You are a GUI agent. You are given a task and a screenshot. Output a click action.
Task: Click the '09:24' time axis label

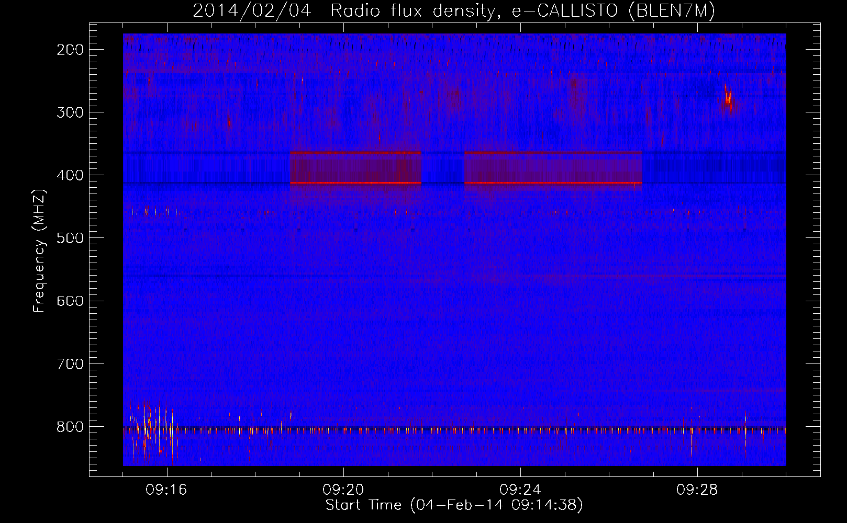520,490
